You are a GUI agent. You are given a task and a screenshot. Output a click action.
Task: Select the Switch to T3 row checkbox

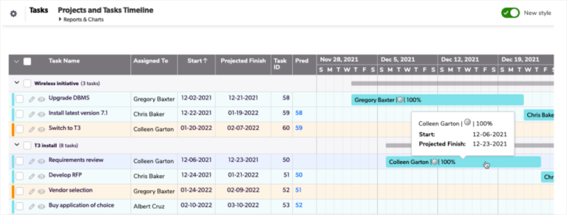click(x=19, y=129)
